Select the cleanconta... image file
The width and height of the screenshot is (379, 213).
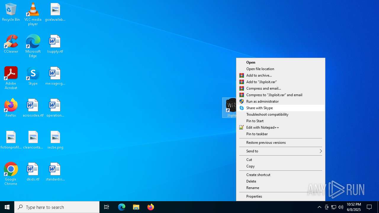click(x=33, y=140)
